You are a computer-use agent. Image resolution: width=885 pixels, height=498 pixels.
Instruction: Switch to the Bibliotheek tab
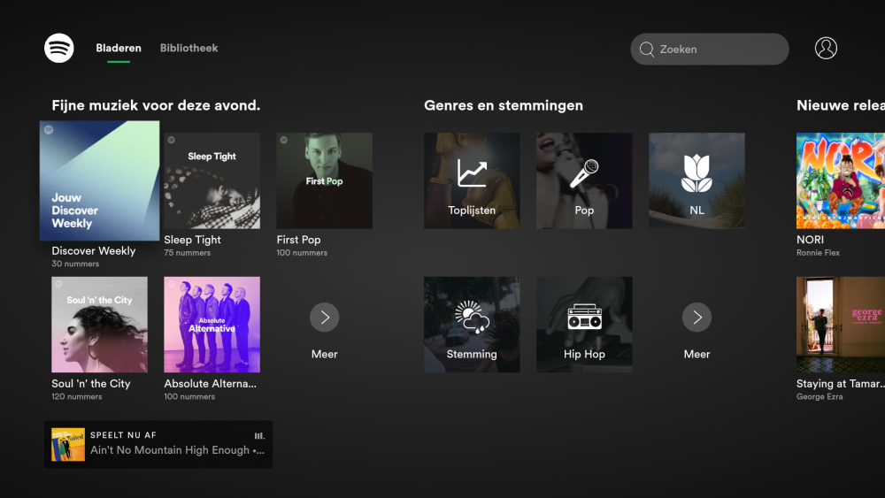189,48
